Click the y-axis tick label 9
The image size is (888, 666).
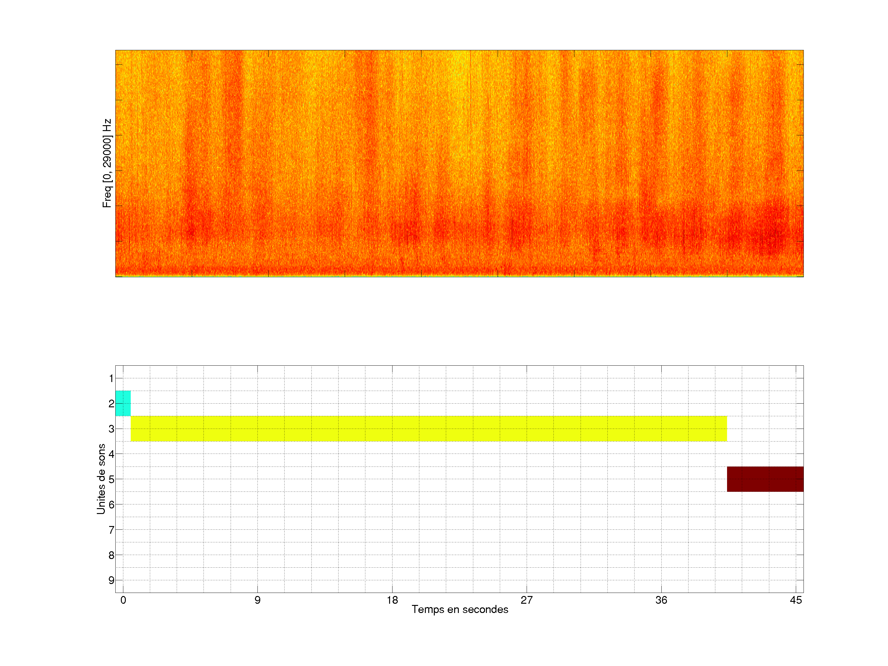pyautogui.click(x=111, y=580)
